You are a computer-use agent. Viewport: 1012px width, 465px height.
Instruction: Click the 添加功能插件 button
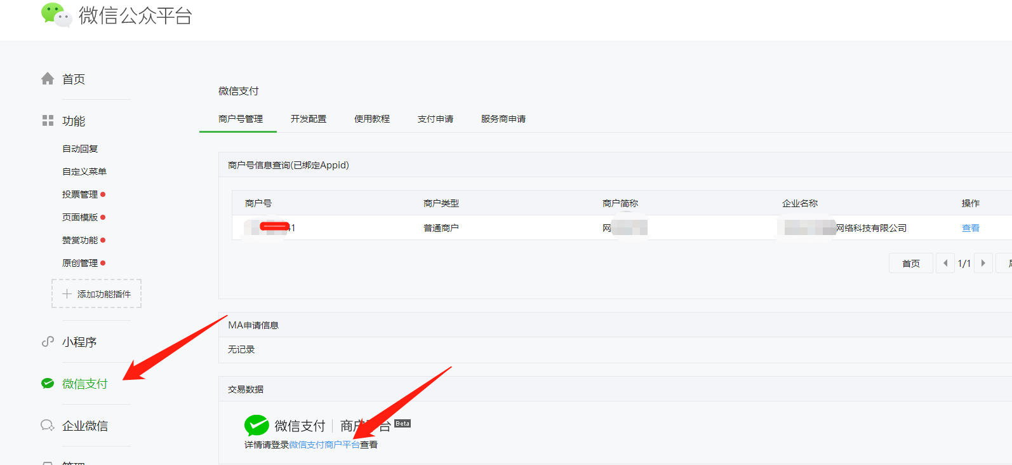[x=97, y=294]
